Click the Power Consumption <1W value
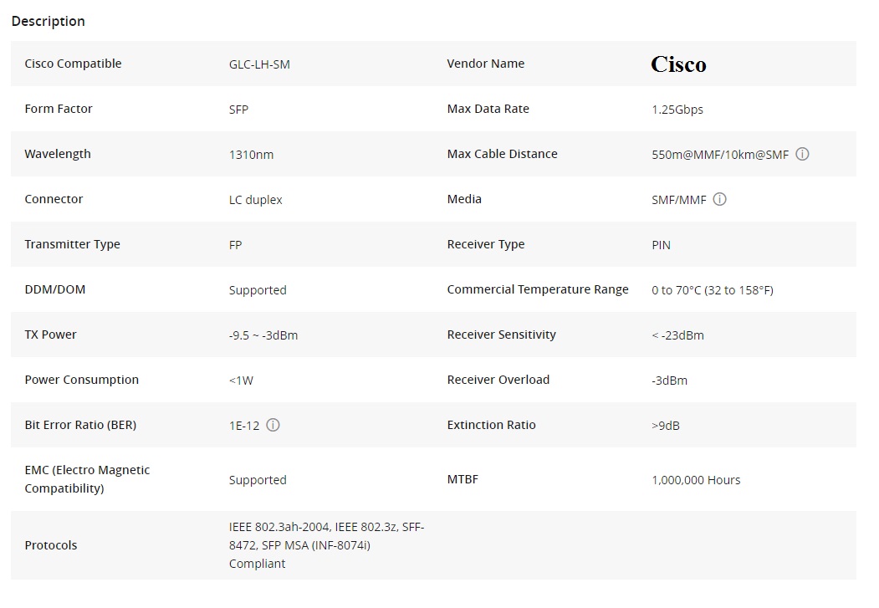 (241, 381)
